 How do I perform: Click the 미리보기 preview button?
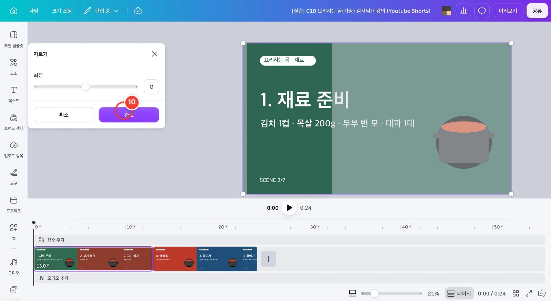click(508, 11)
